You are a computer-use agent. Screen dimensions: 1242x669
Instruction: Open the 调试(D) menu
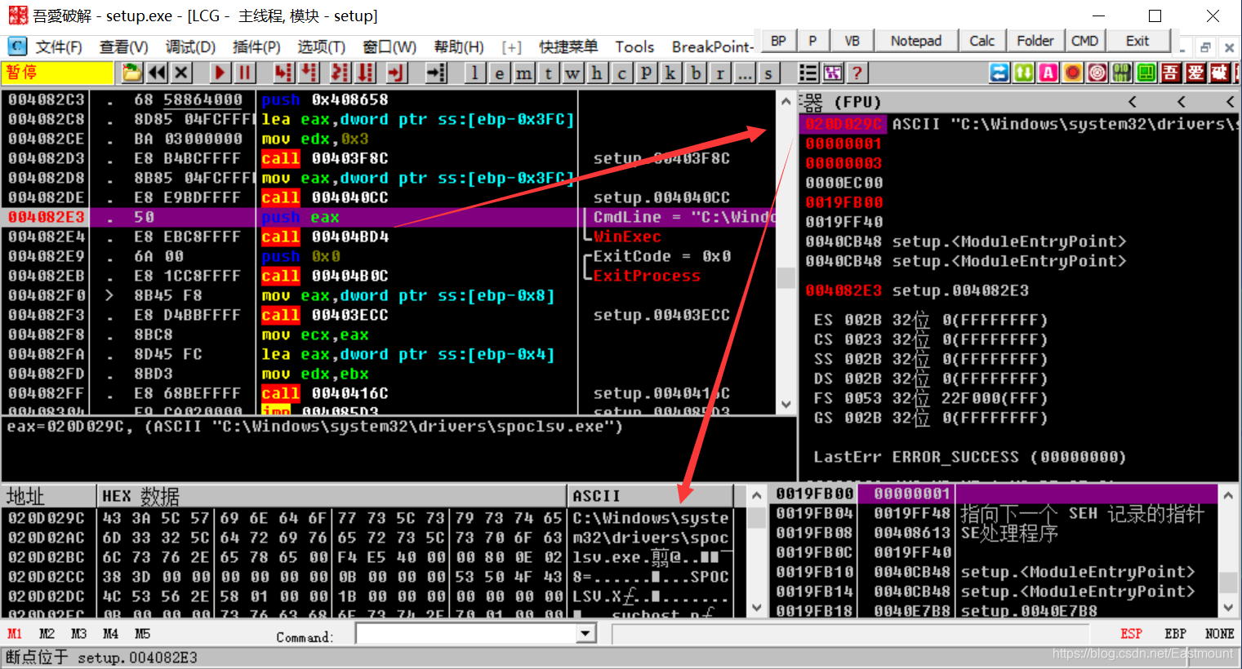pyautogui.click(x=190, y=47)
